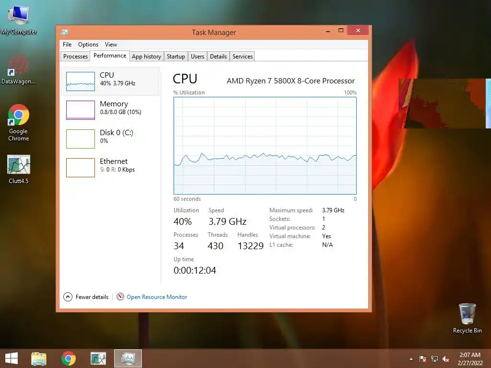This screenshot has height=368, width=491.
Task: Close the Task Manager window
Action: 358,30
